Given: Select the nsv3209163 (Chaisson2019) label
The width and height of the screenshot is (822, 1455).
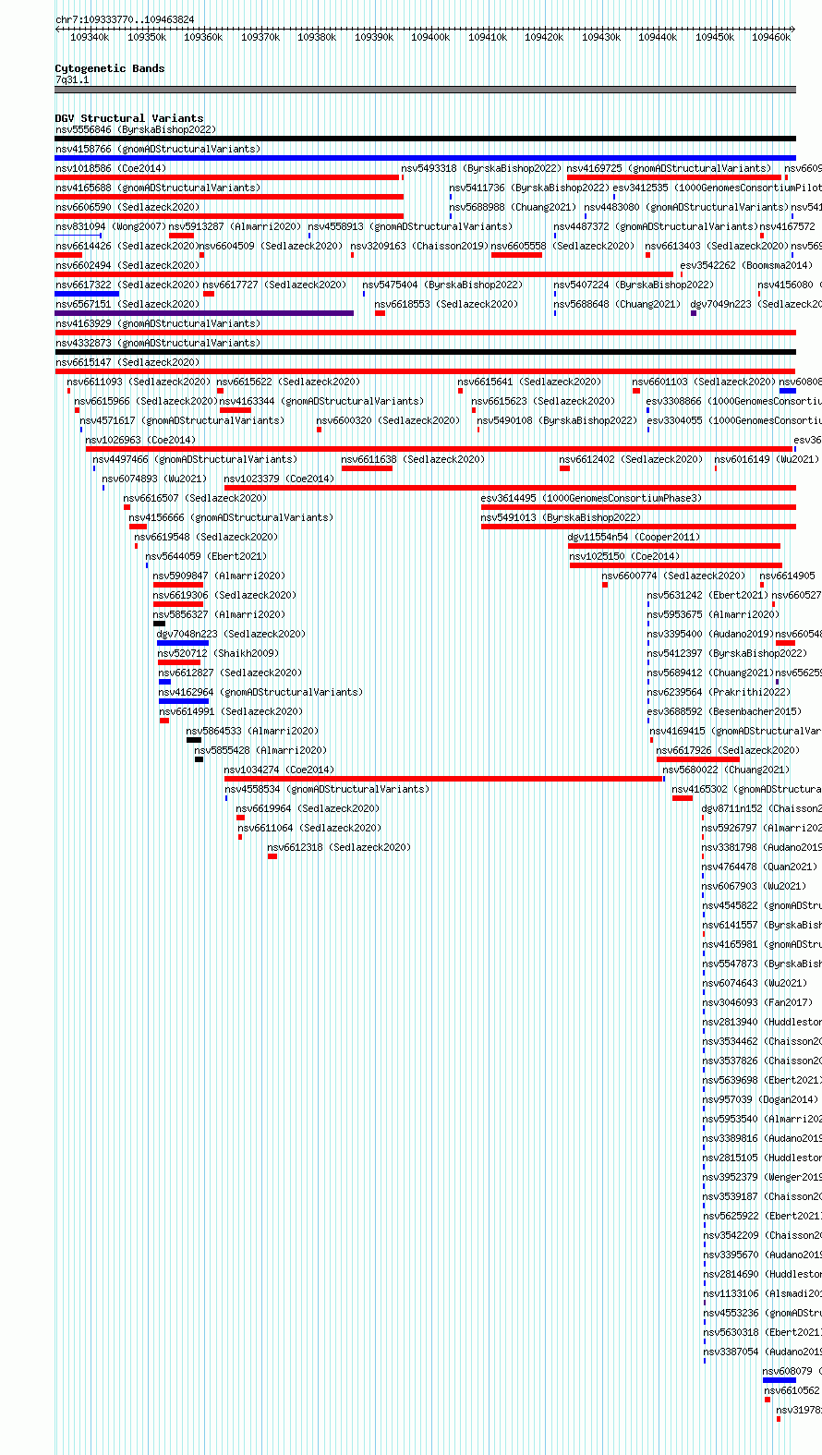Looking at the screenshot, I should (x=419, y=246).
